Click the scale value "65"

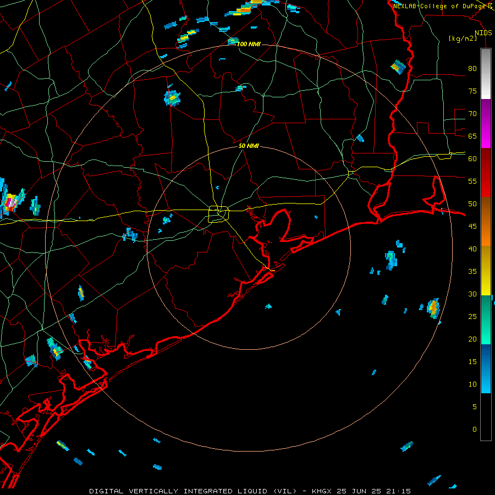pyautogui.click(x=472, y=136)
